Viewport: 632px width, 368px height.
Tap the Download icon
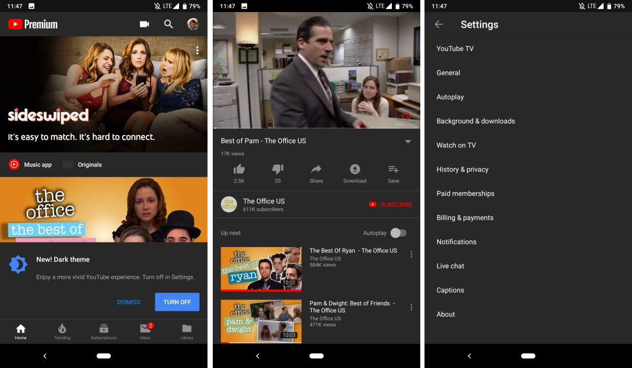pos(355,169)
